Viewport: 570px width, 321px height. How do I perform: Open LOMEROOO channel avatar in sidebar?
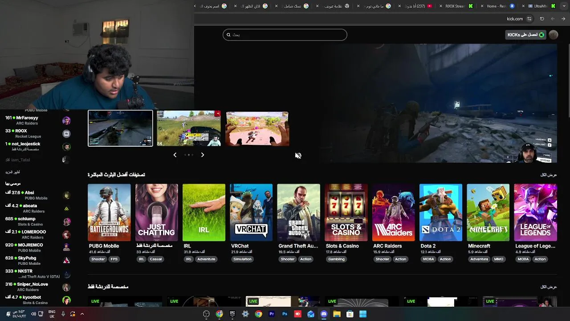[x=66, y=235]
